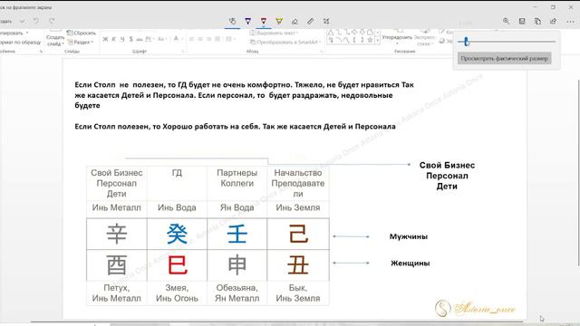Click the blue 癸 character cell
This screenshot has width=580, height=326.
tap(177, 234)
